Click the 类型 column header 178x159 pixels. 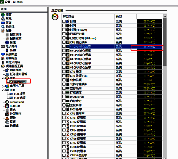(125, 17)
